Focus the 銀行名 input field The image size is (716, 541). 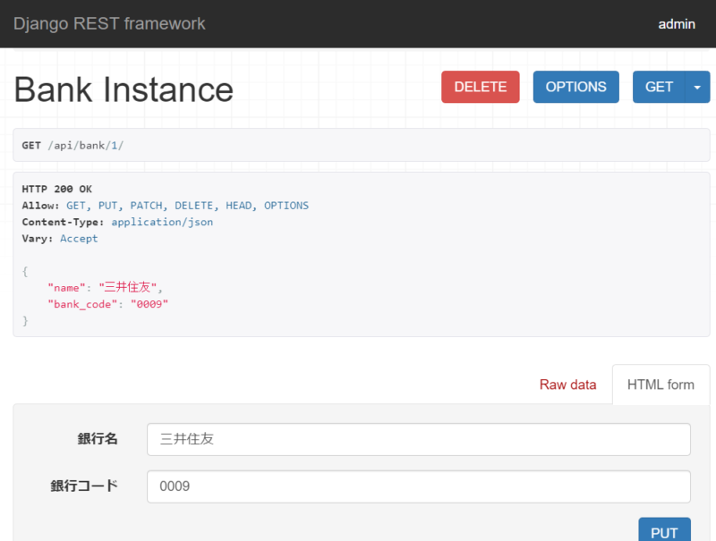click(418, 439)
